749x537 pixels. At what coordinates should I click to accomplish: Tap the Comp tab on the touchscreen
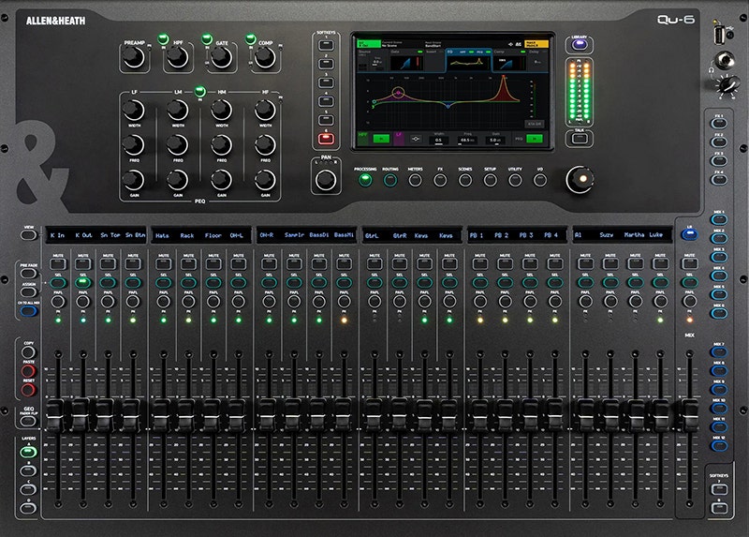pyautogui.click(x=508, y=61)
